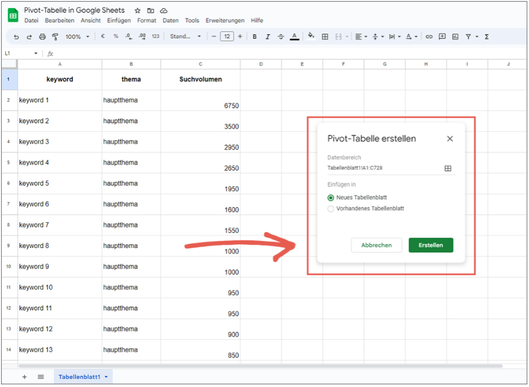Click the data range grid selector icon
Image resolution: width=529 pixels, height=387 pixels.
click(447, 169)
